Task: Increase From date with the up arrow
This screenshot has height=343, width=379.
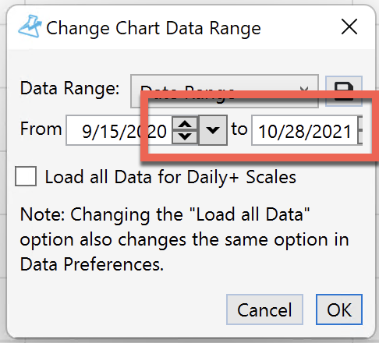Action: pos(185,123)
